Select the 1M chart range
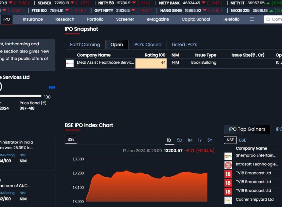 point(190,140)
